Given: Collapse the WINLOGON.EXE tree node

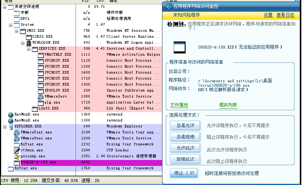Looking at the screenshot, I should (x=22, y=43).
